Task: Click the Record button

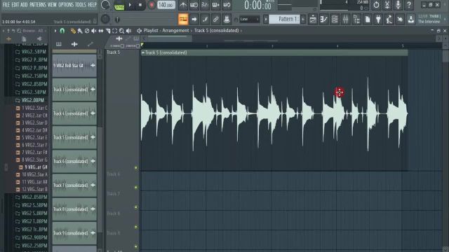Action: click(x=152, y=5)
